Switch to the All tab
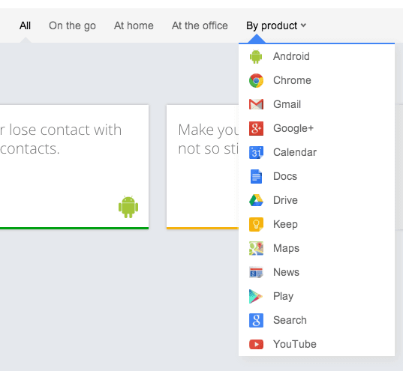This screenshot has height=371, width=403. tap(26, 25)
